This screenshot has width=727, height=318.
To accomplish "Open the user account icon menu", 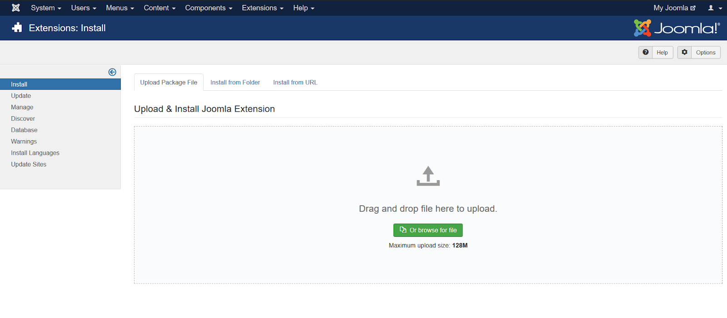I will coord(714,8).
